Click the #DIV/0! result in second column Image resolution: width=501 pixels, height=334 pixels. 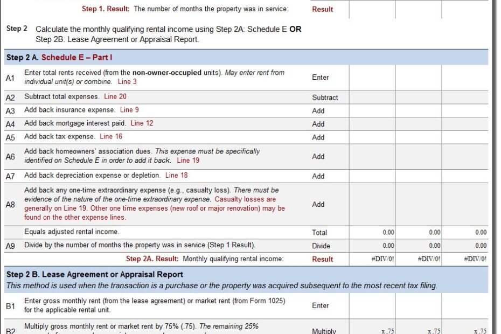(x=429, y=259)
